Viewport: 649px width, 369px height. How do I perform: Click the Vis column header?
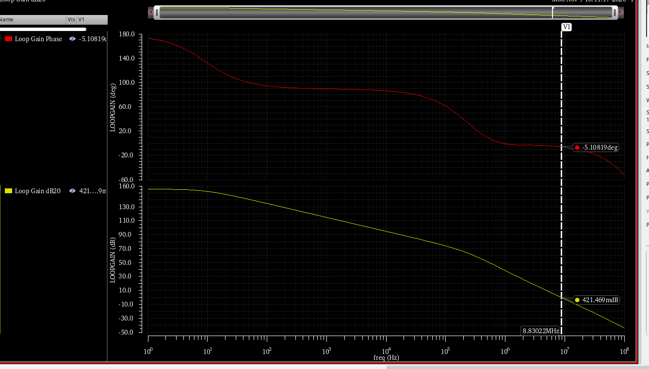(71, 19)
